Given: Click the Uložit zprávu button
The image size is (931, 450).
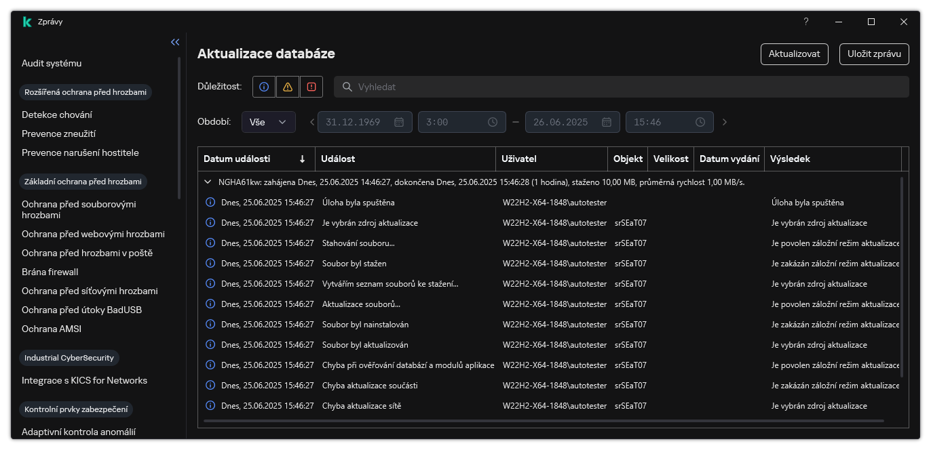Looking at the screenshot, I should pyautogui.click(x=874, y=54).
